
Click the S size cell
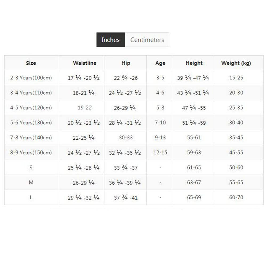pyautogui.click(x=31, y=168)
